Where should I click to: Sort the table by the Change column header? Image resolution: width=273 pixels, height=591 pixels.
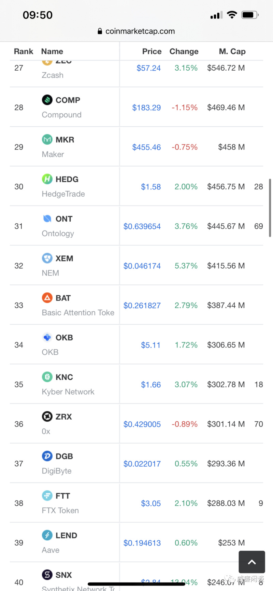point(184,51)
